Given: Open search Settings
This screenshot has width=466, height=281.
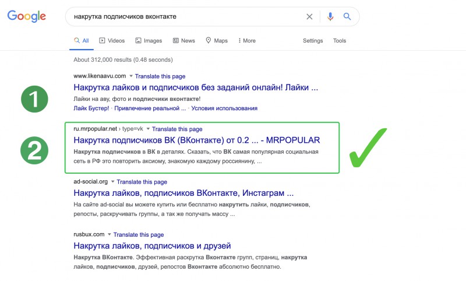Looking at the screenshot, I should click(313, 41).
